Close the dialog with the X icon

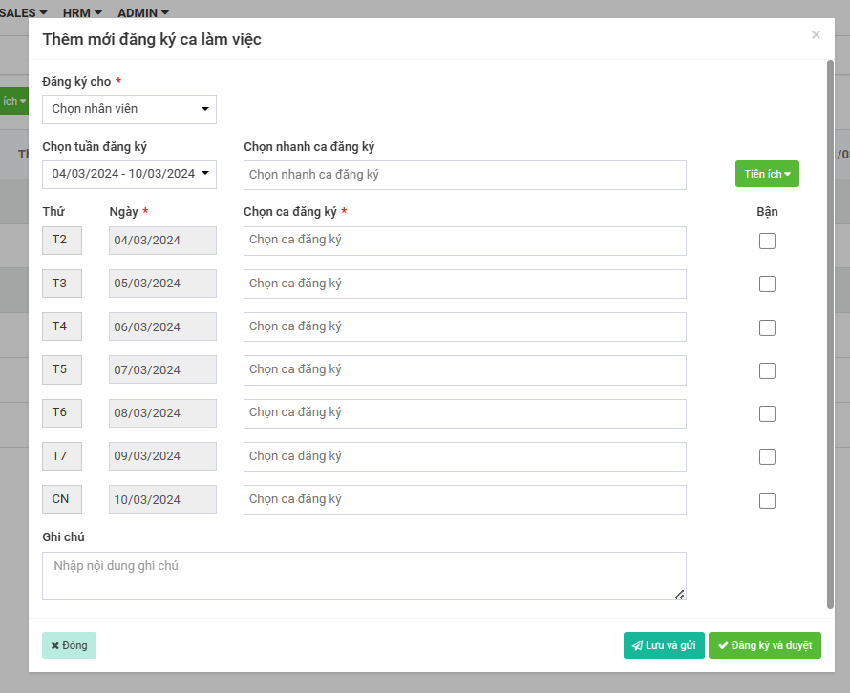coord(816,35)
